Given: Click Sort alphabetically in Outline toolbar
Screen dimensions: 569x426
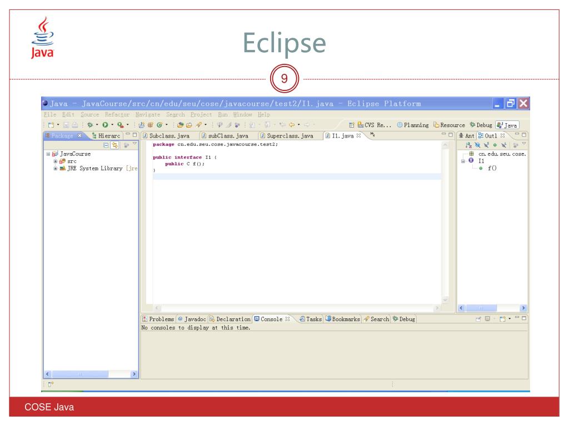Looking at the screenshot, I should click(468, 145).
